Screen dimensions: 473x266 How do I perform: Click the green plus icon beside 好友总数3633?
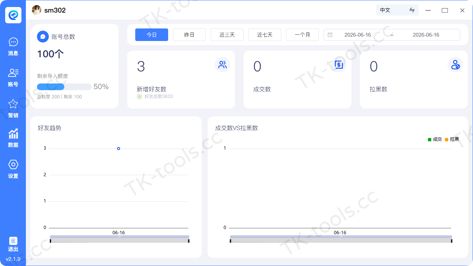click(139, 96)
